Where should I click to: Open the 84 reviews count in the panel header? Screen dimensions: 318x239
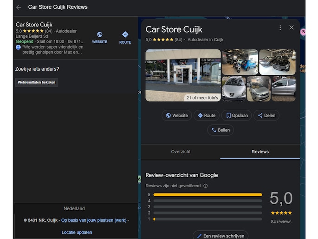178,40
